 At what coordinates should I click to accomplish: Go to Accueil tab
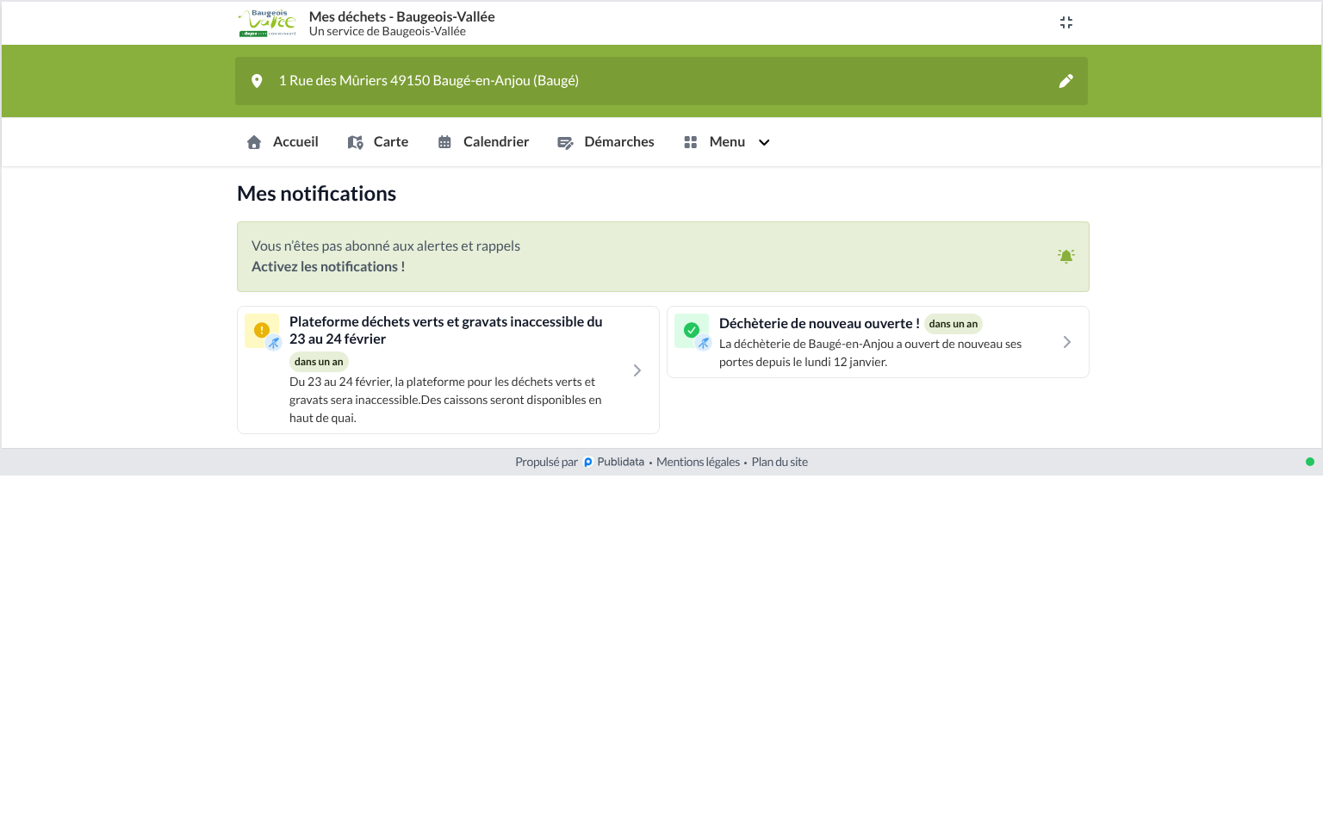[x=283, y=142]
